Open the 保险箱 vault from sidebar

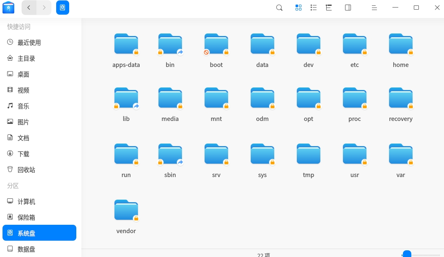(26, 217)
